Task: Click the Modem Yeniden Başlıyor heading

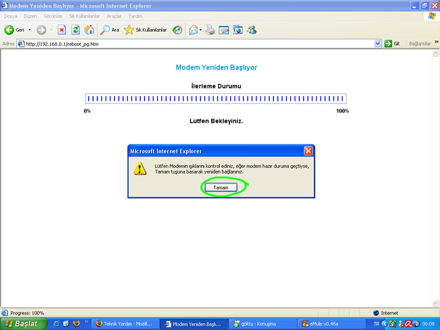Action: click(x=216, y=67)
